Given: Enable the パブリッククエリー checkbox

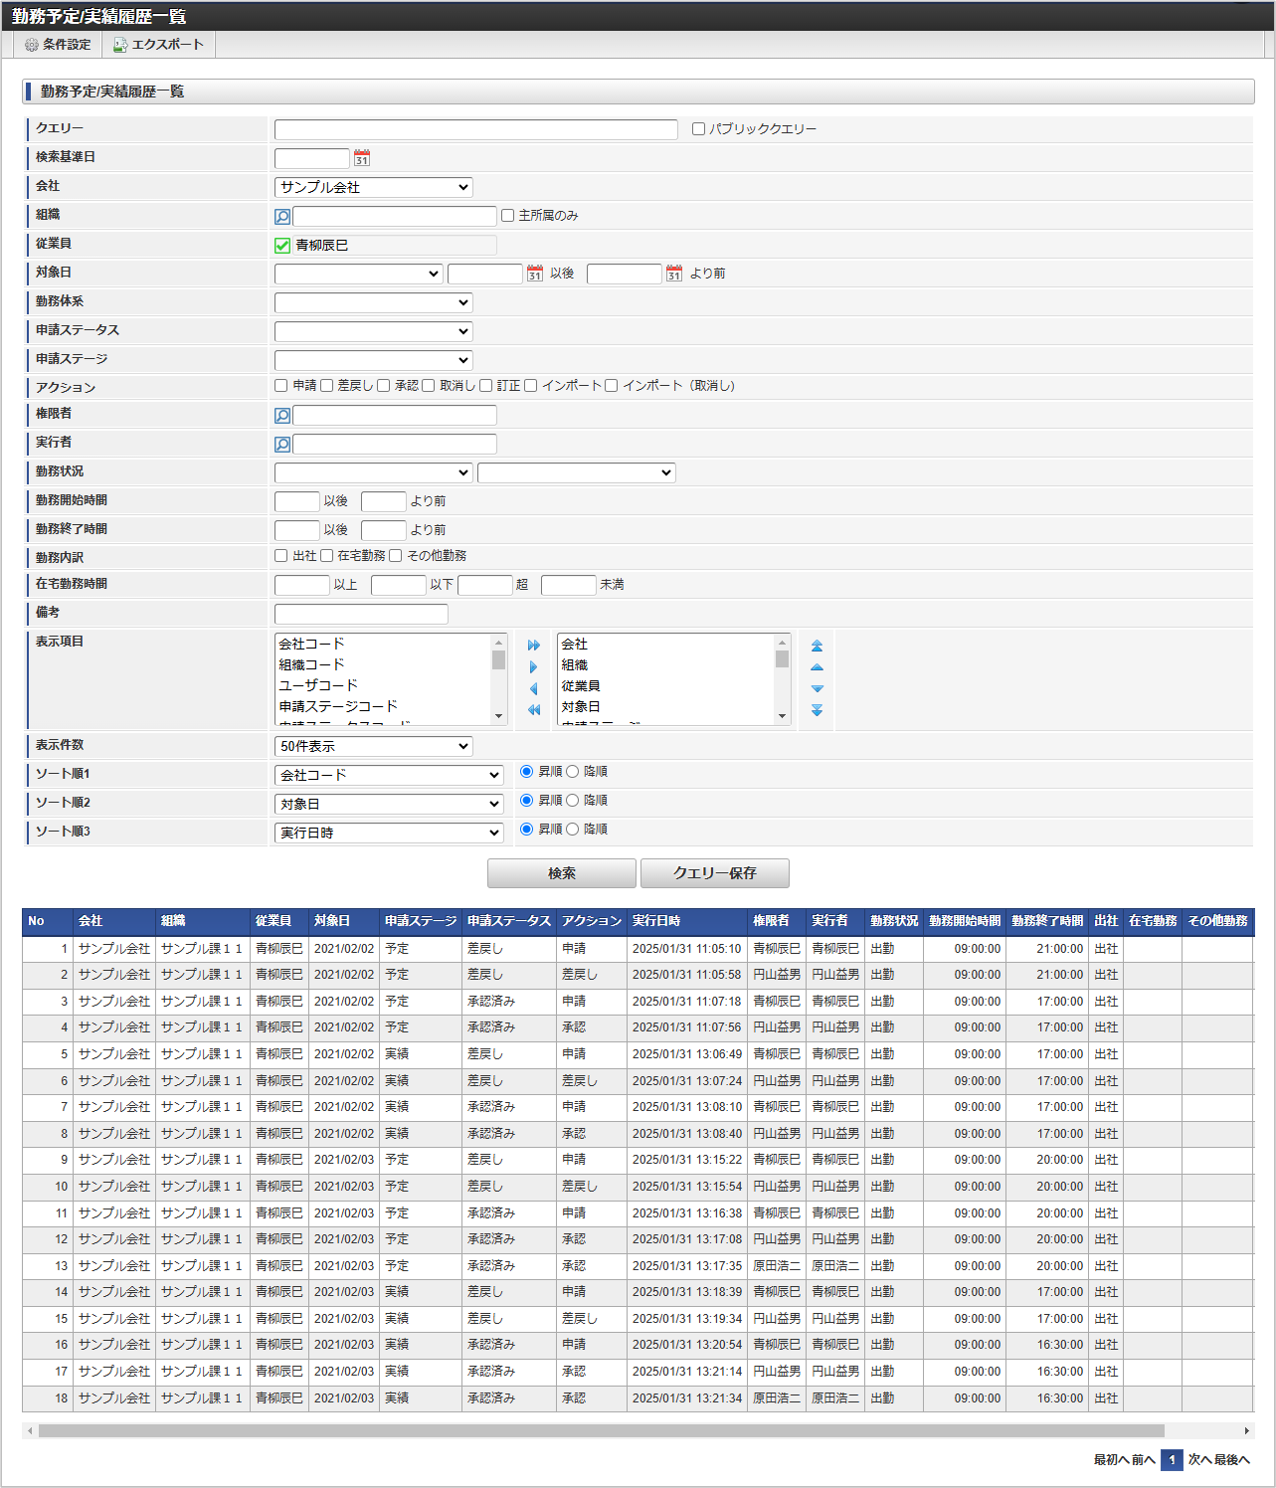Looking at the screenshot, I should pyautogui.click(x=698, y=129).
